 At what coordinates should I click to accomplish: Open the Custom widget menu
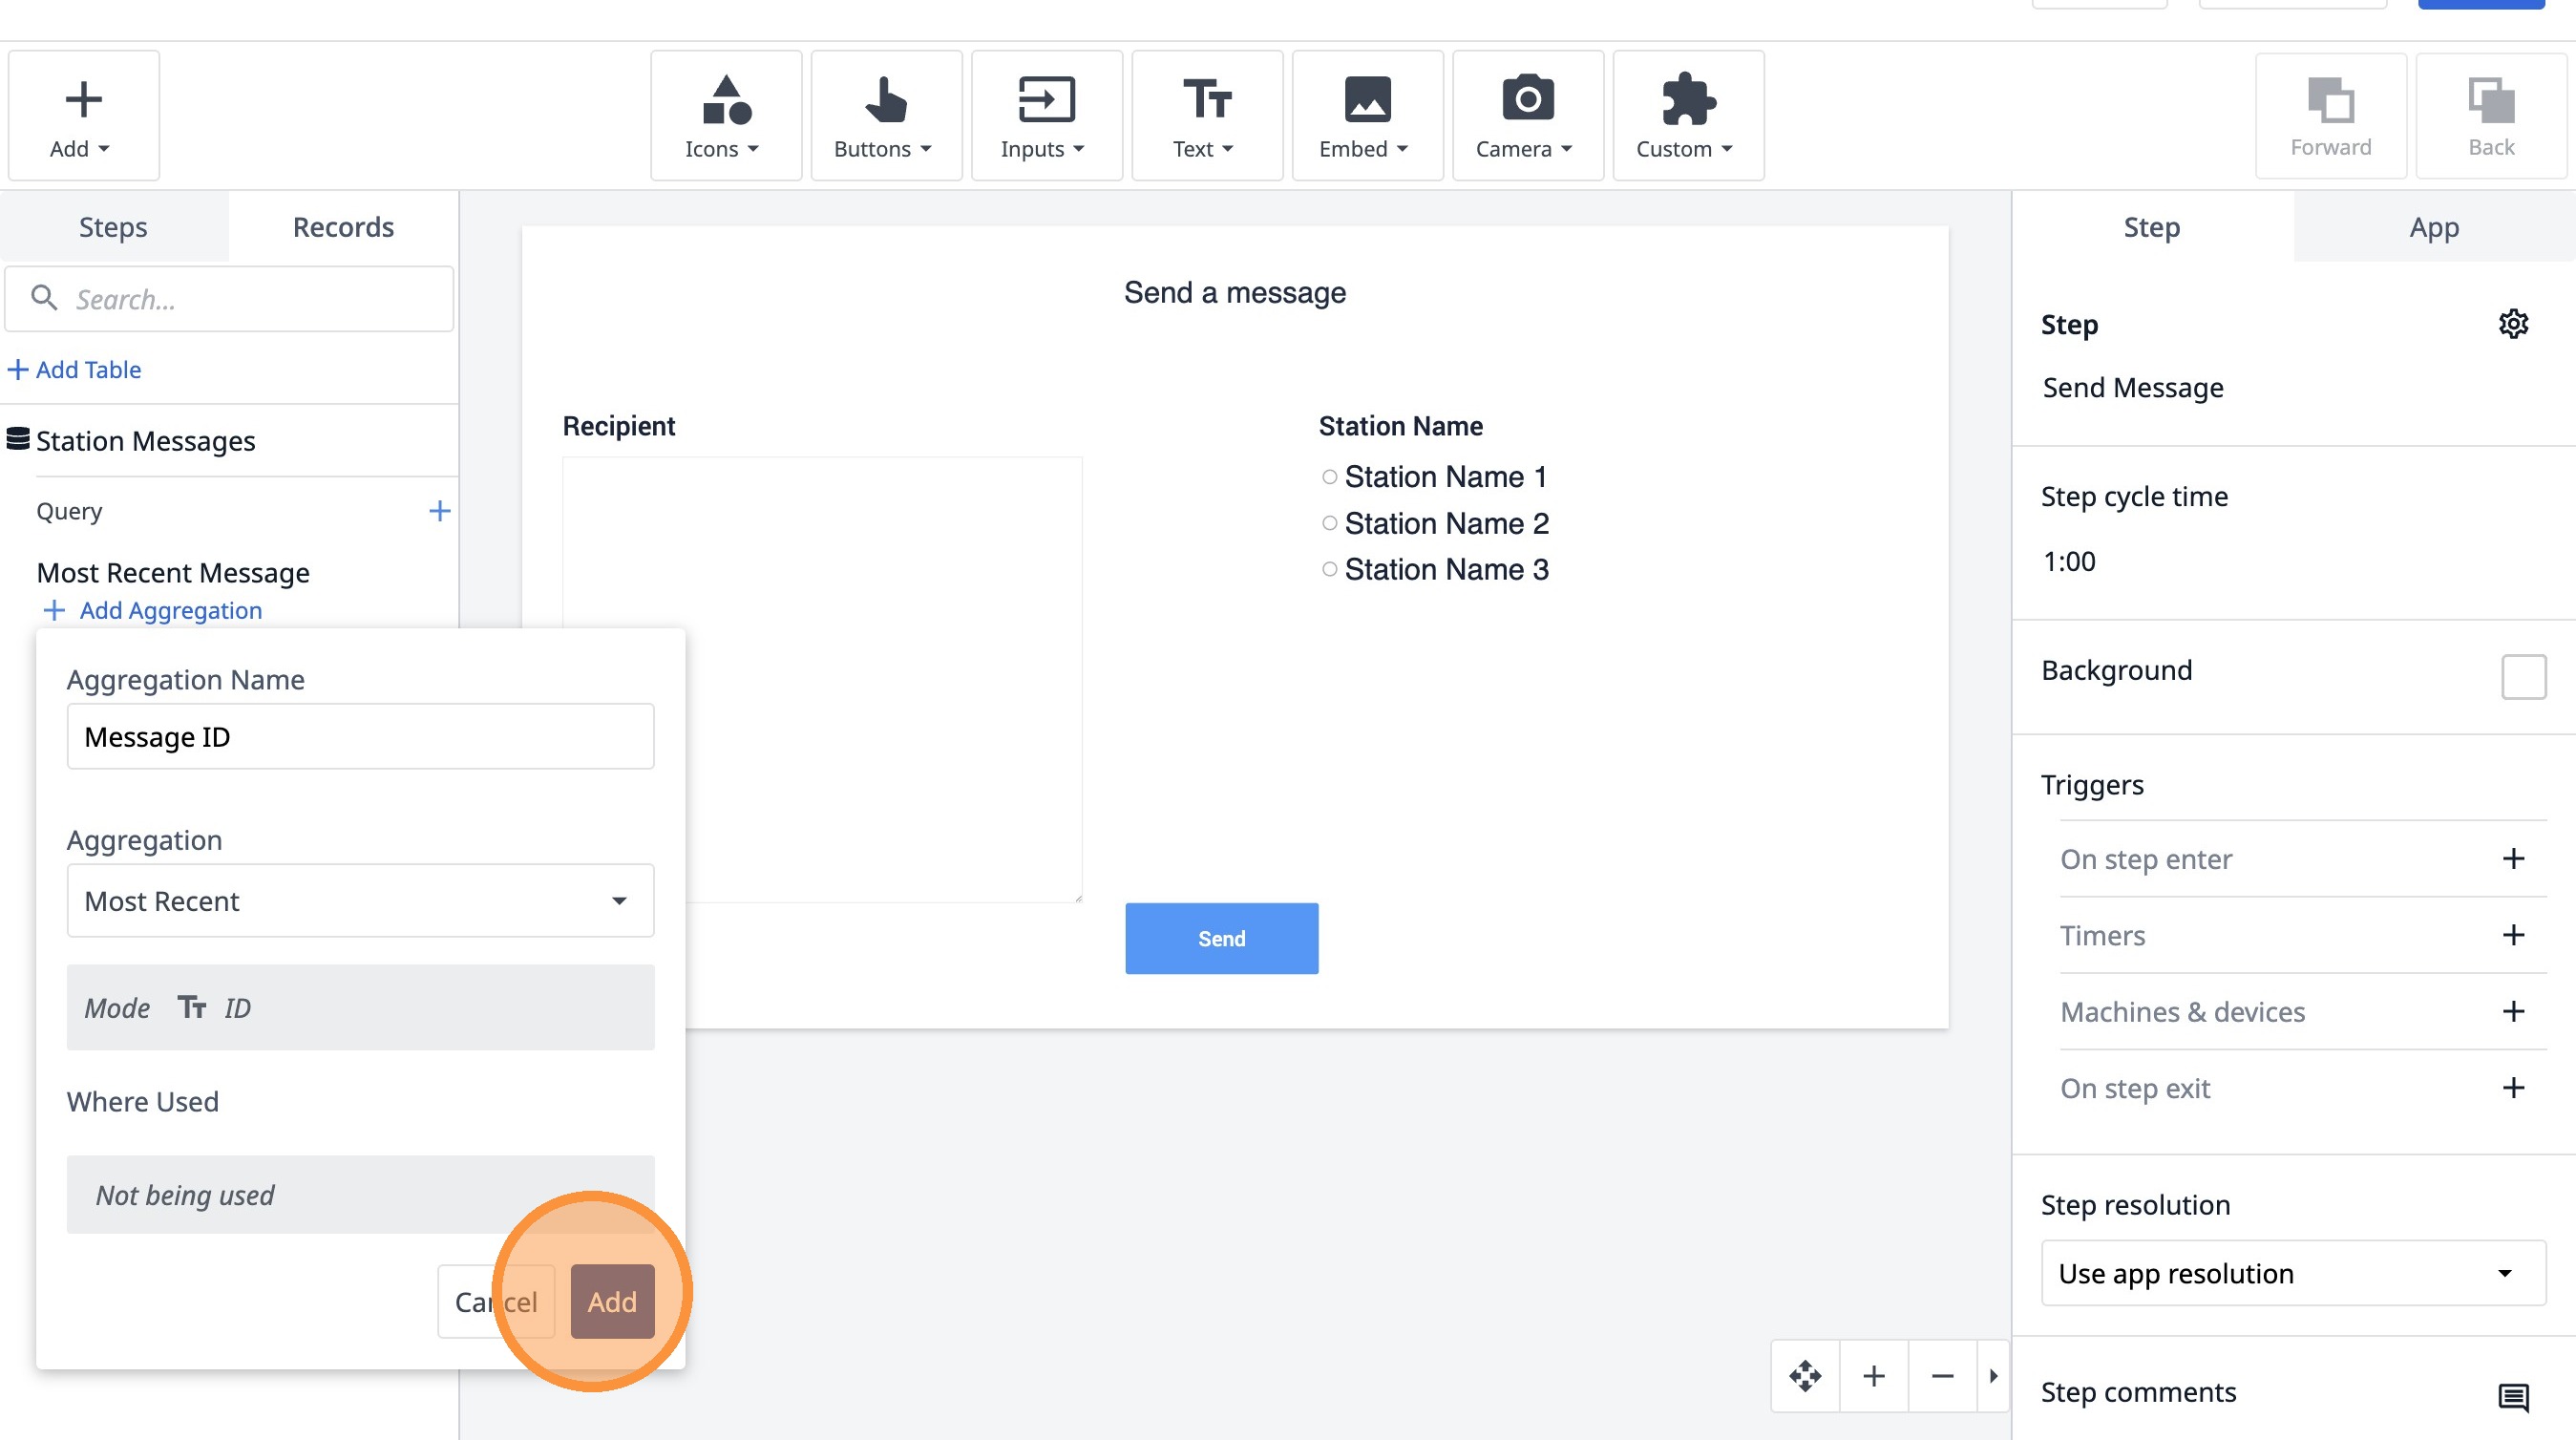[x=1687, y=116]
